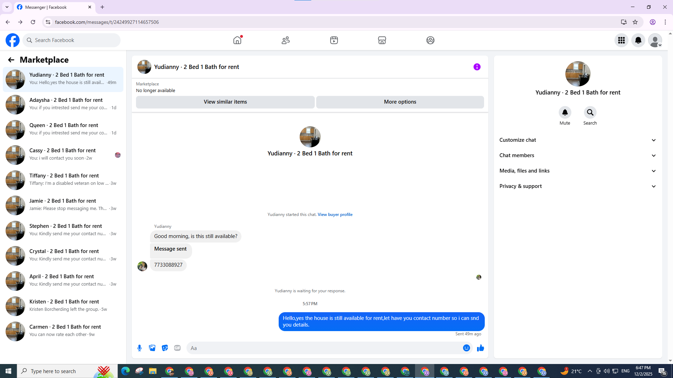Open the Facebook apps grid menu
Screen dimensions: 673x378
[x=621, y=40]
